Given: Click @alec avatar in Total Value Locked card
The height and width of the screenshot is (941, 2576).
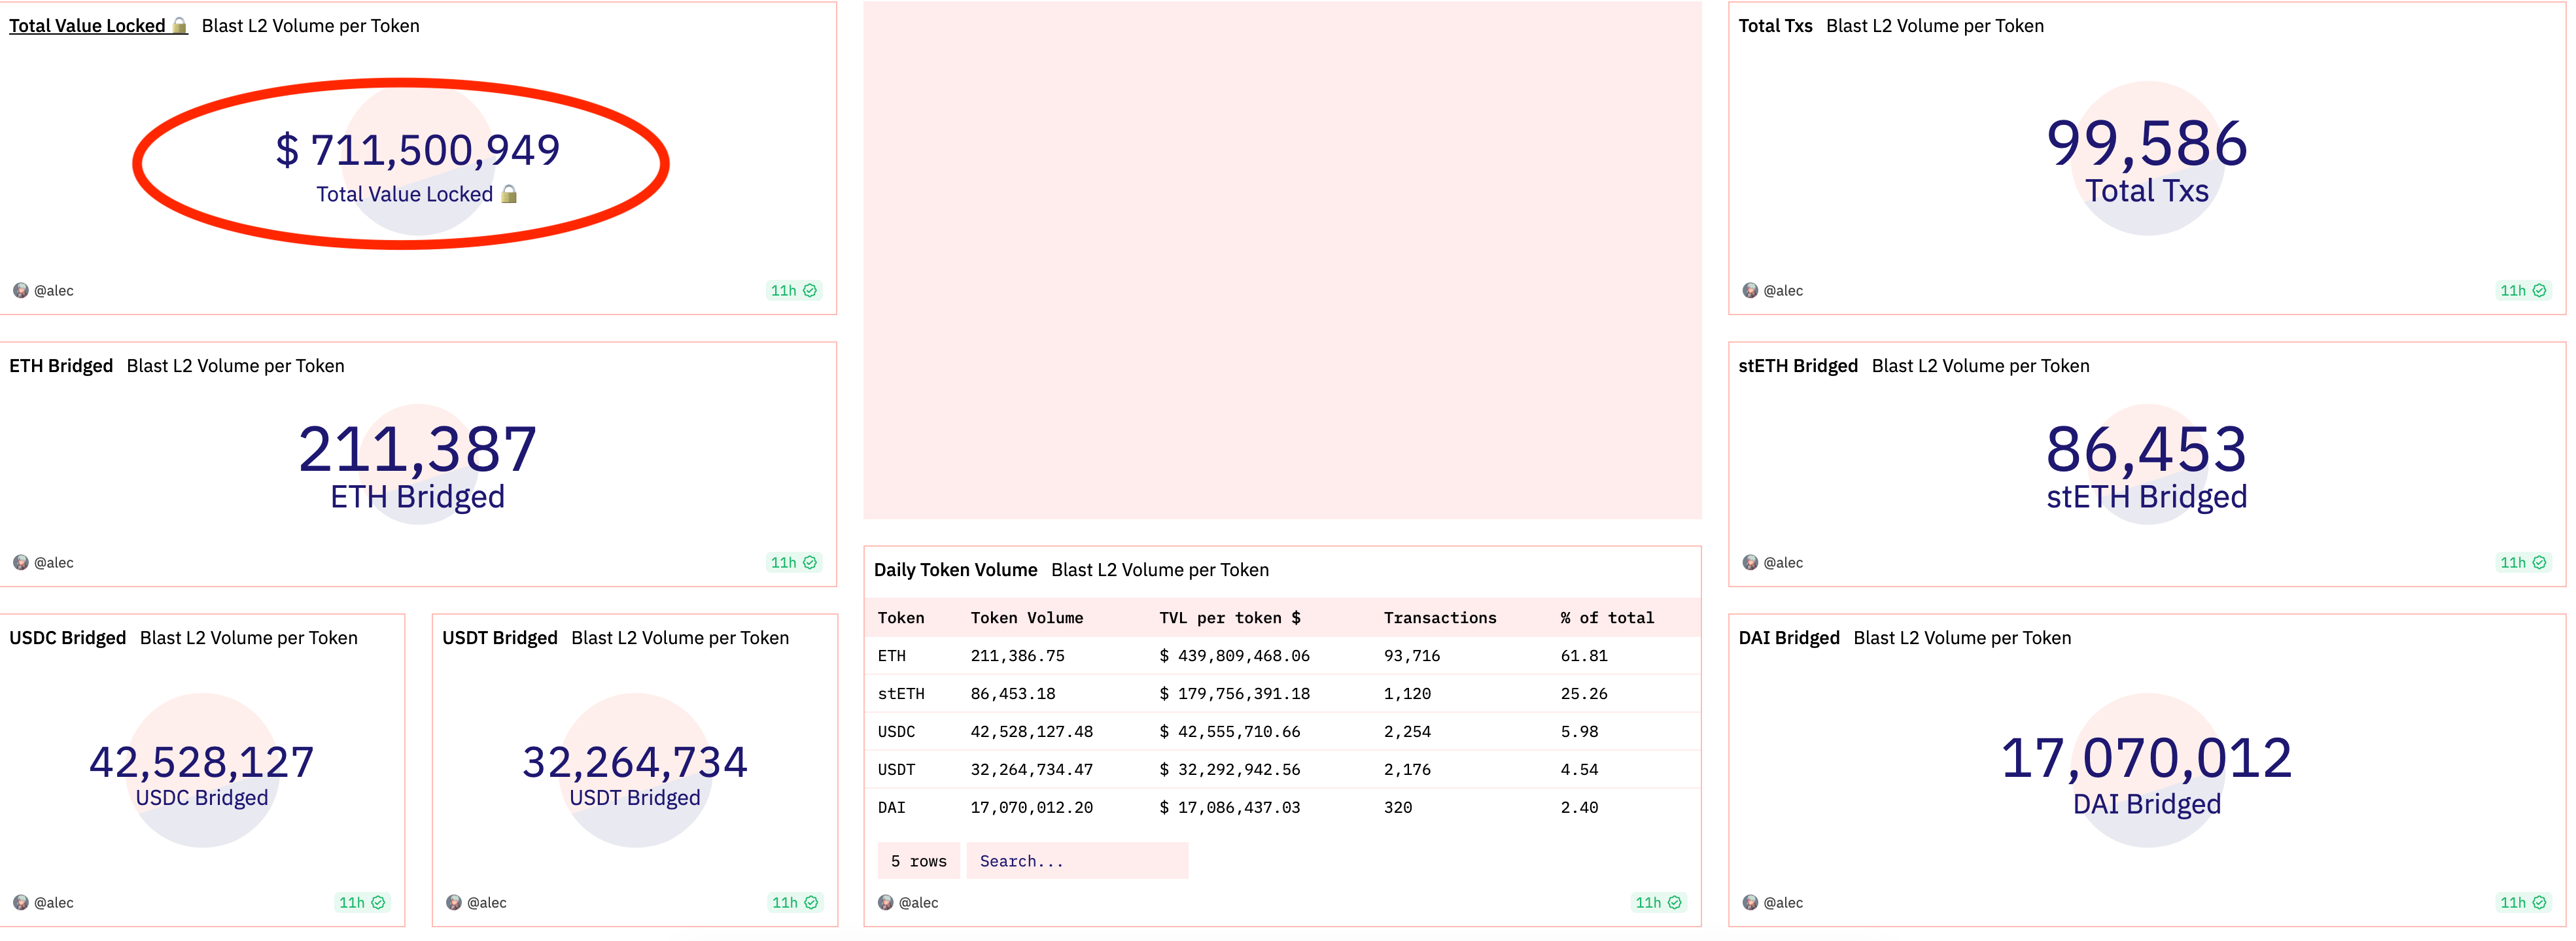Looking at the screenshot, I should point(21,291).
